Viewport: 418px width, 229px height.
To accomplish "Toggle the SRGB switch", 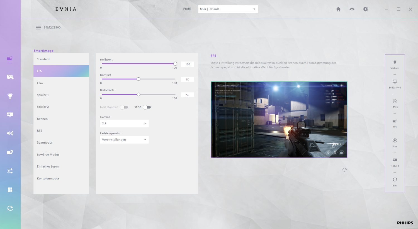I will click(147, 107).
